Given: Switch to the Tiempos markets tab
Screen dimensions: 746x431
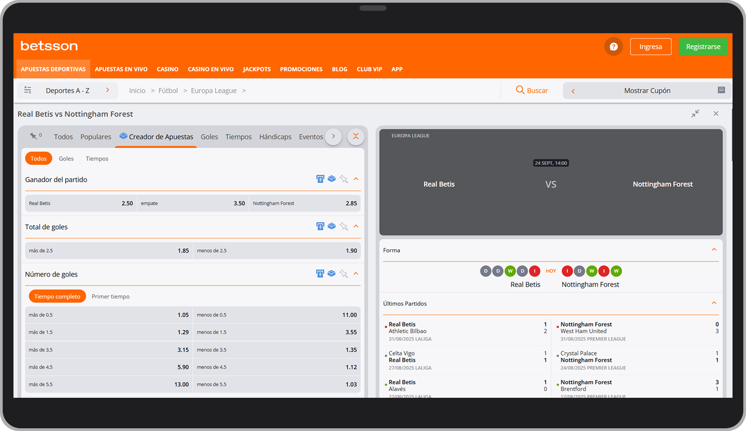Looking at the screenshot, I should click(239, 137).
